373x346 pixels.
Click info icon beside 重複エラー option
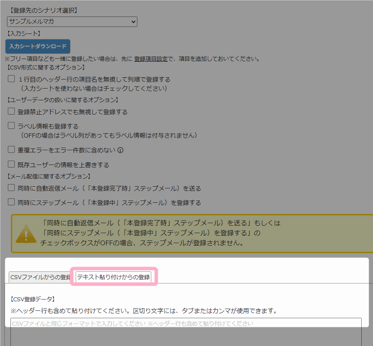(120, 150)
